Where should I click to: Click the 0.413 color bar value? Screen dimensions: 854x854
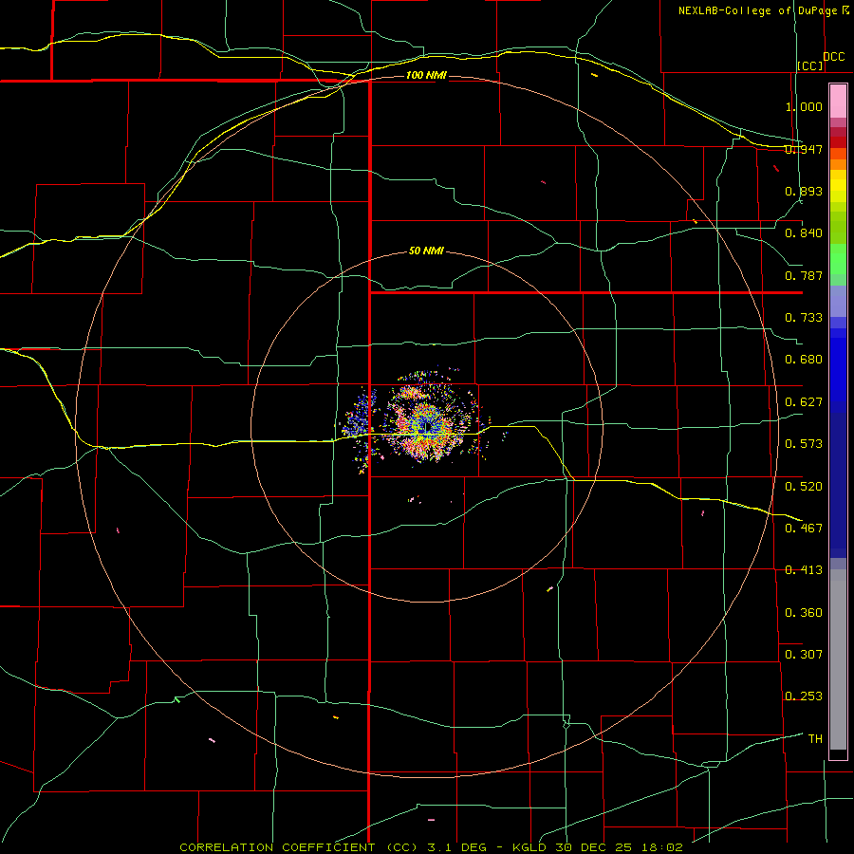click(x=804, y=570)
